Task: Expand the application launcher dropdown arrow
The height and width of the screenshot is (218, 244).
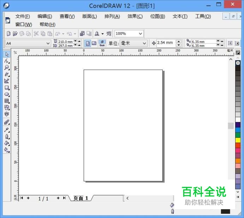Action: click(x=102, y=34)
